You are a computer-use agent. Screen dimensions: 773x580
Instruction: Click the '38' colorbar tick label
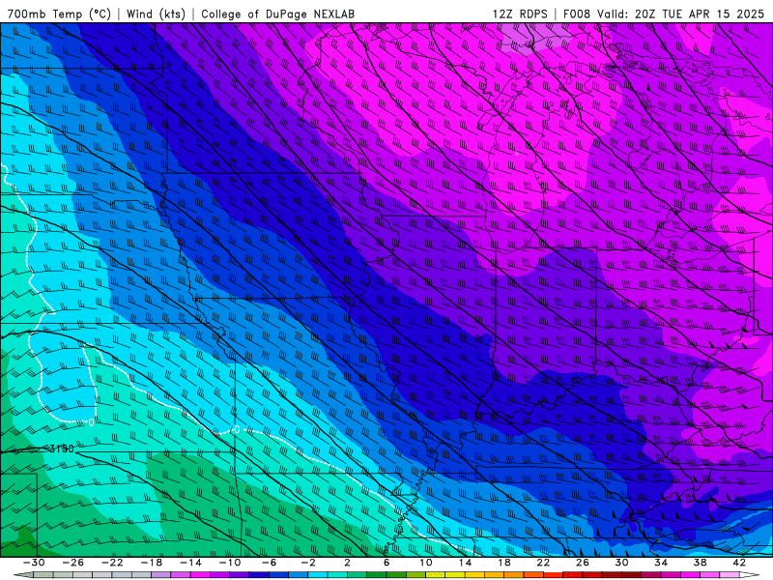coord(700,563)
